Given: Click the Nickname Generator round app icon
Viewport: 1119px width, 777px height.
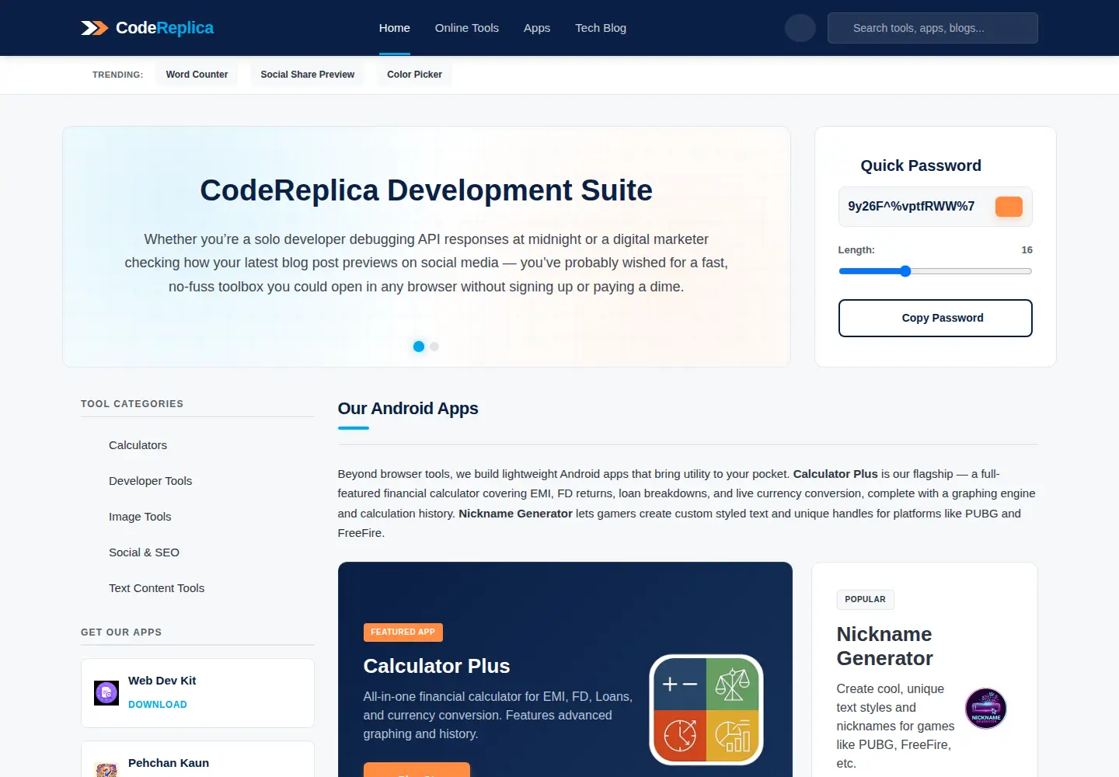Looking at the screenshot, I should (x=985, y=708).
